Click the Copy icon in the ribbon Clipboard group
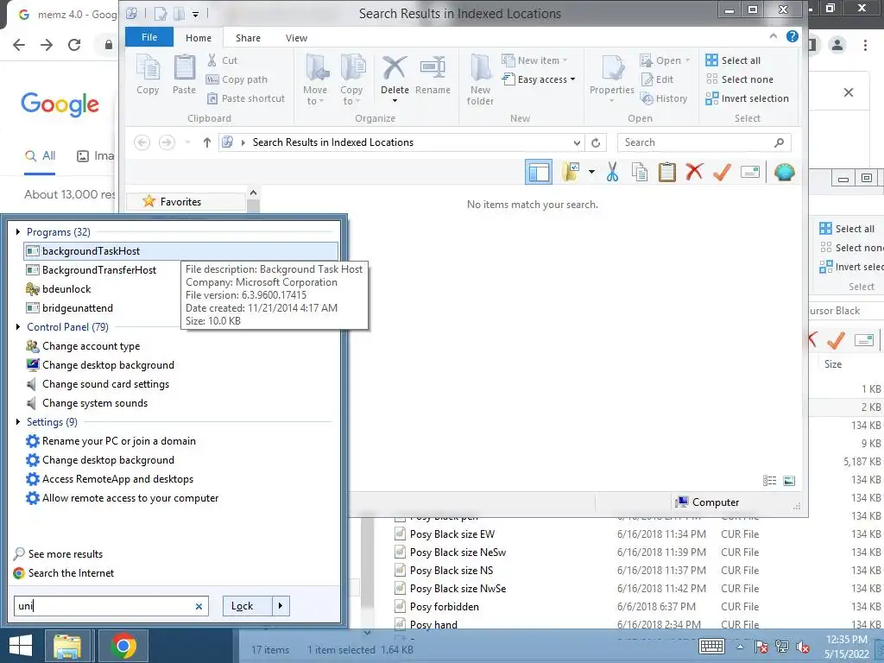The height and width of the screenshot is (663, 884). pos(148,74)
